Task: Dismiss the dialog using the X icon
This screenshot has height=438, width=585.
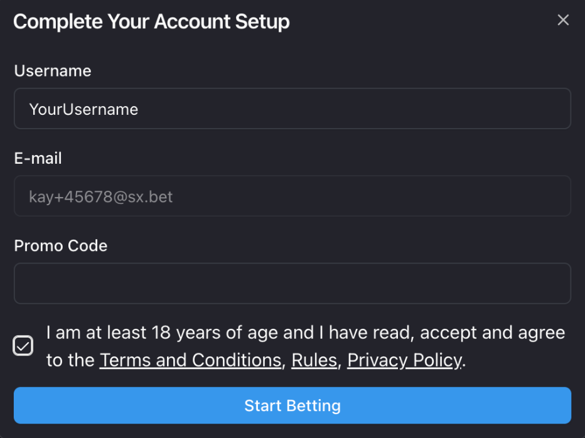Action: [x=563, y=20]
